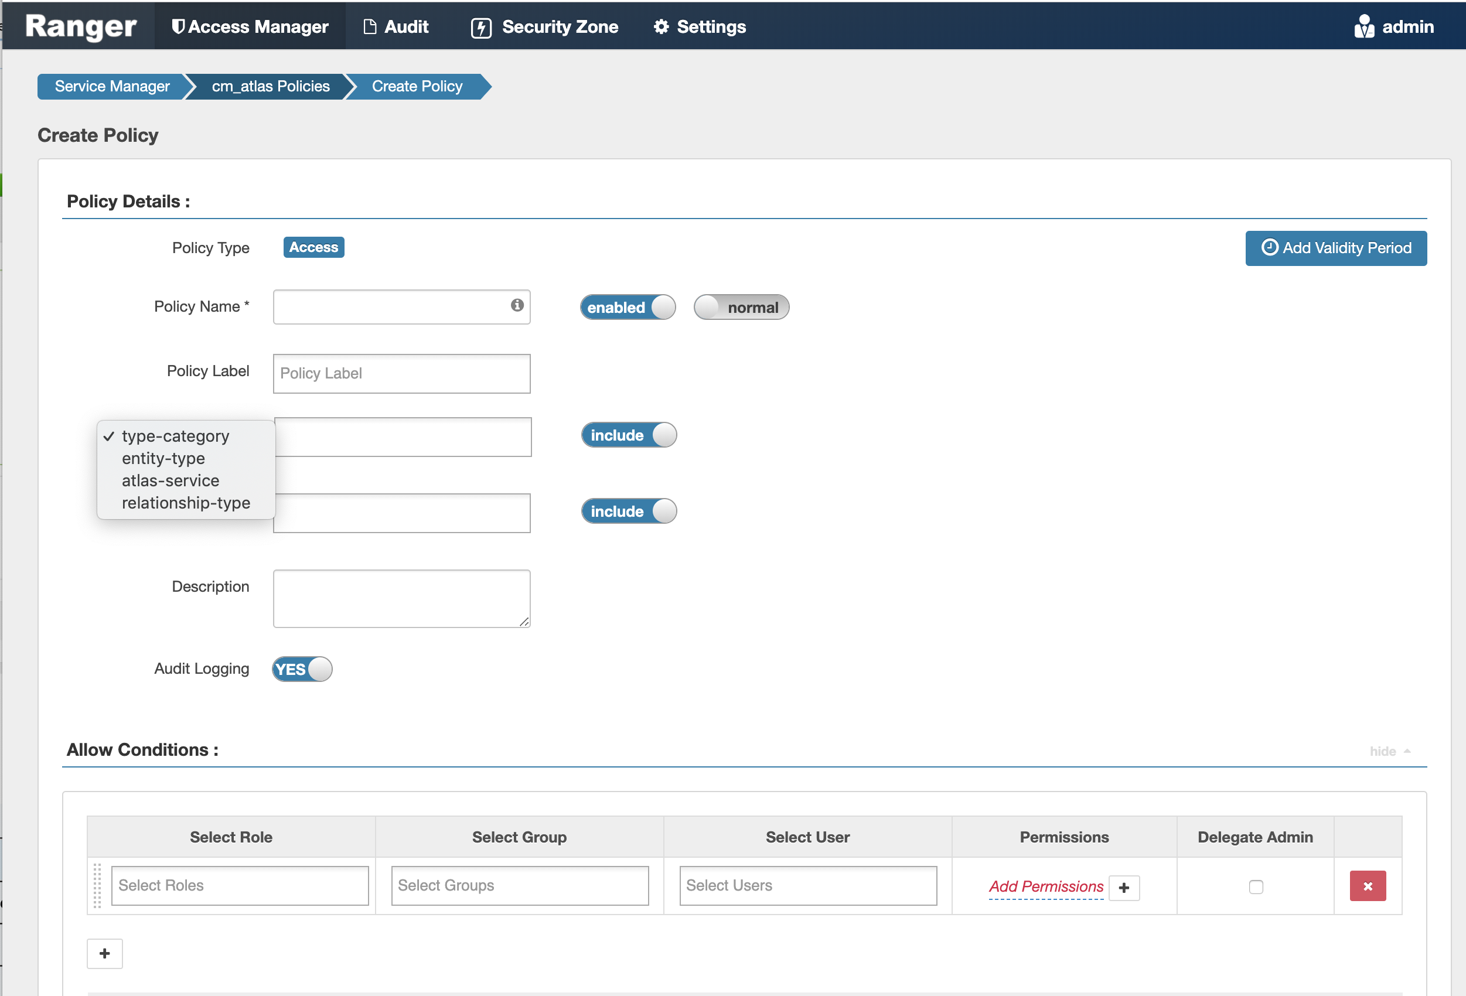Toggle Audit Logging YES switch
The width and height of the screenshot is (1466, 996).
tap(302, 668)
